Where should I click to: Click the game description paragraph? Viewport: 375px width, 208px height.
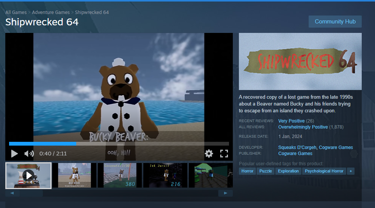click(296, 104)
